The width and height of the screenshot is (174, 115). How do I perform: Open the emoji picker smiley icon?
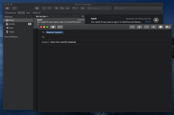click(161, 27)
